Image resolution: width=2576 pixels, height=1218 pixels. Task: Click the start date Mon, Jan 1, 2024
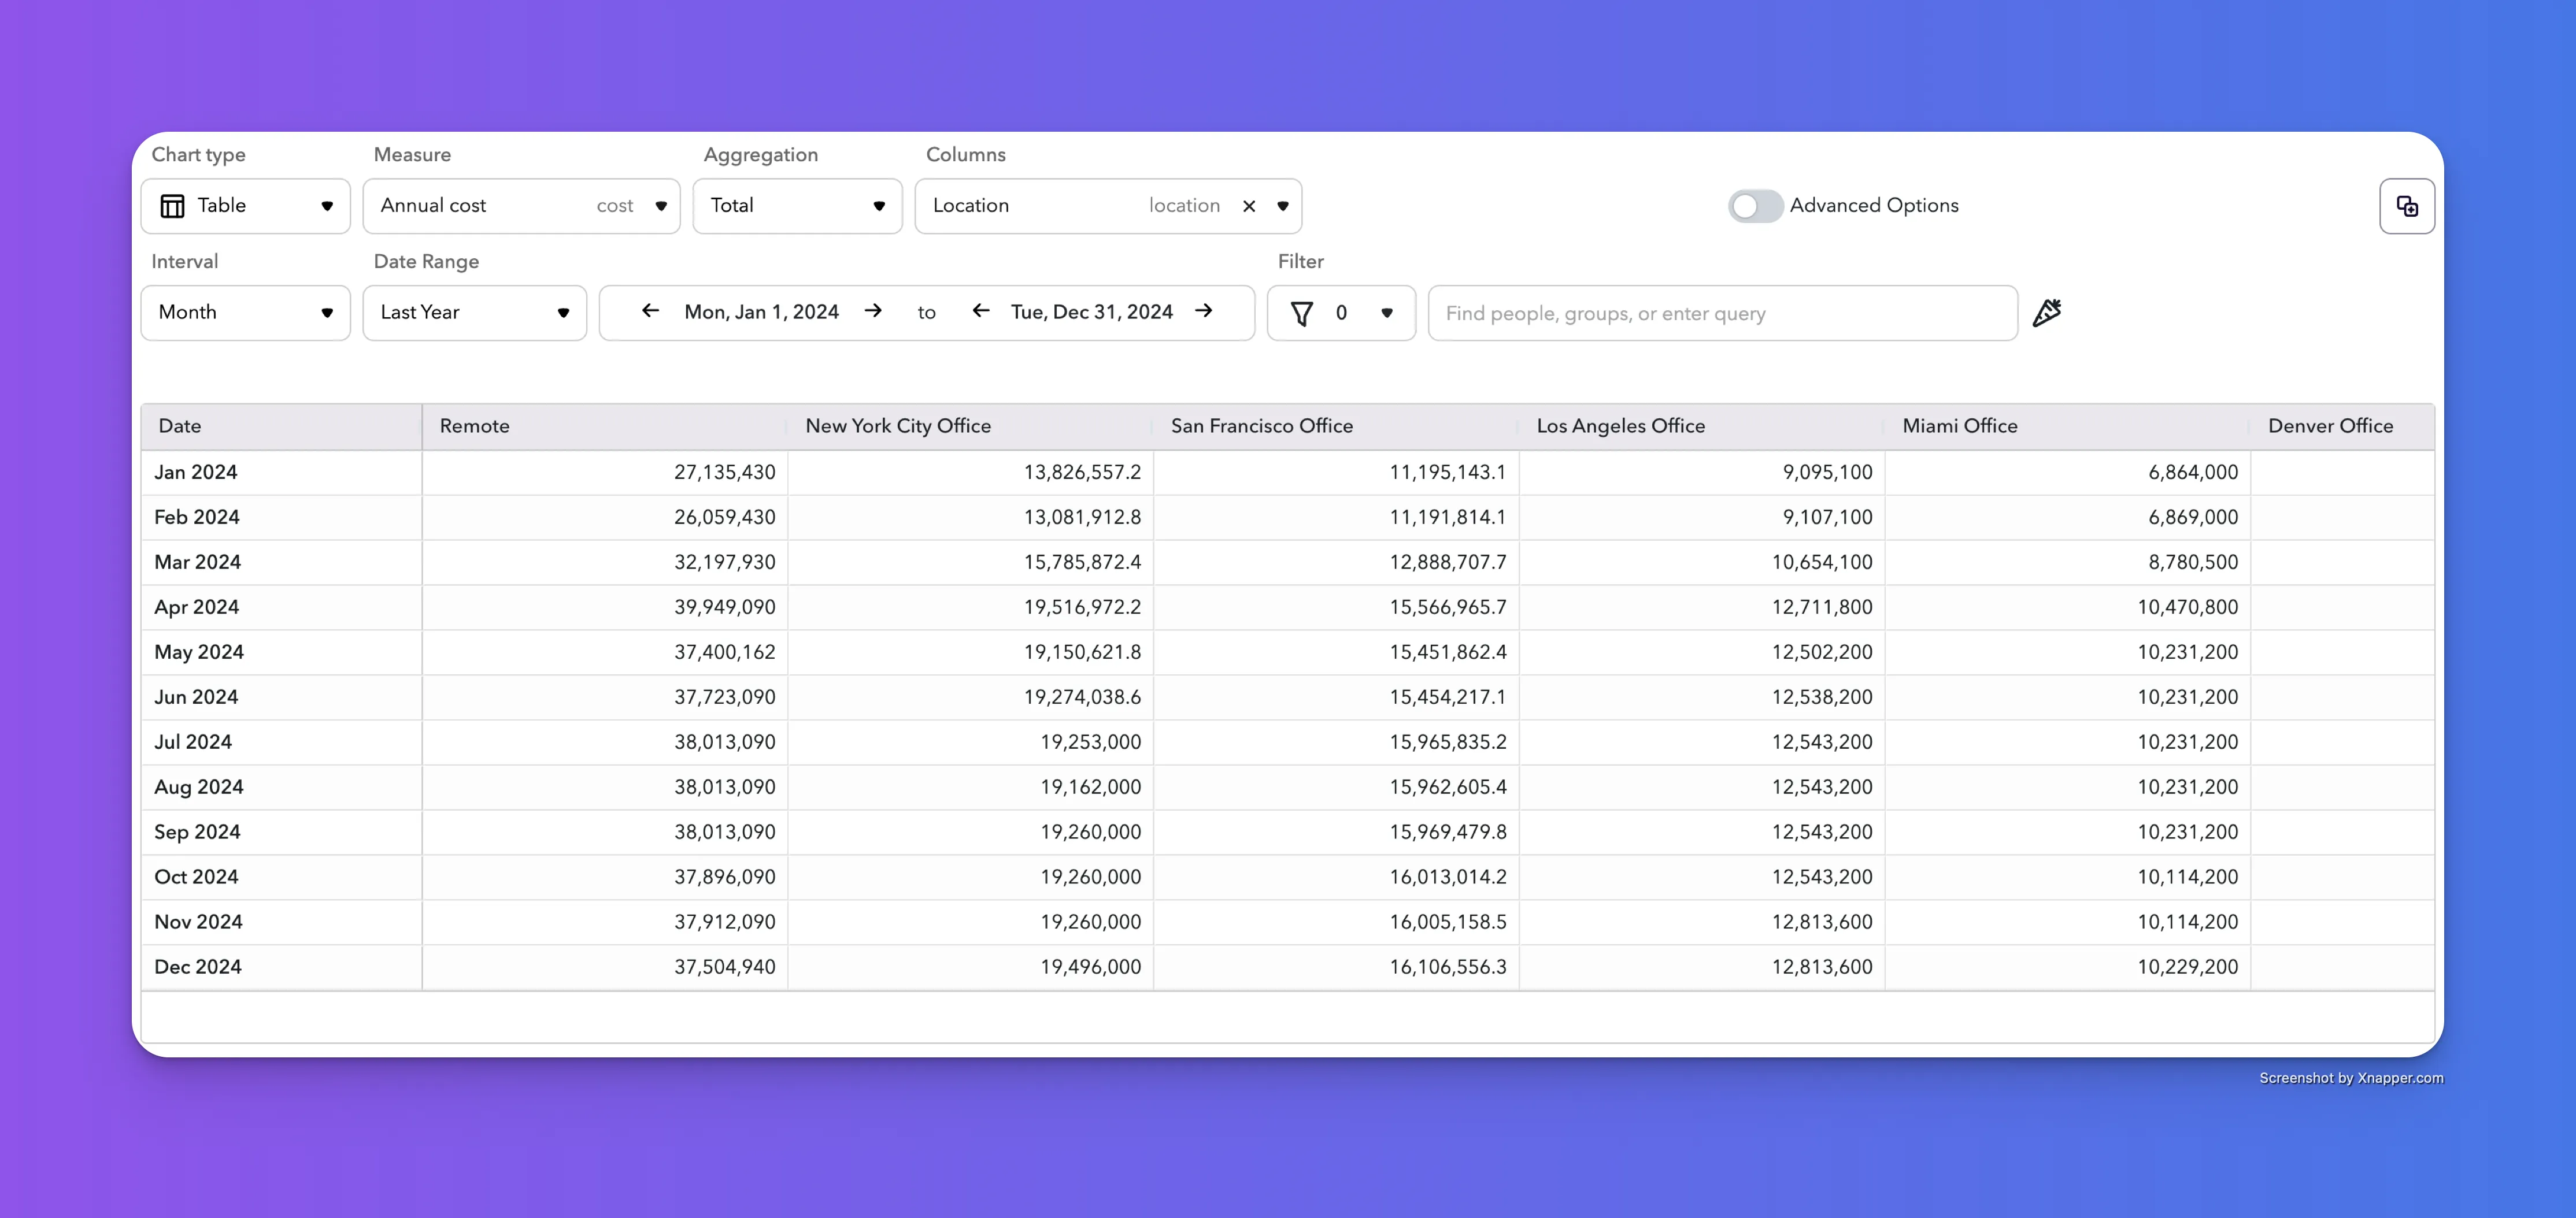[761, 312]
